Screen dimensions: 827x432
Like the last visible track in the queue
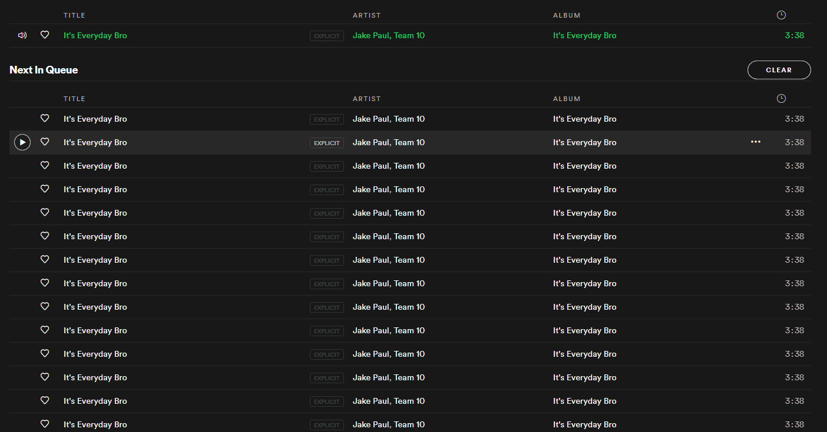pos(45,424)
